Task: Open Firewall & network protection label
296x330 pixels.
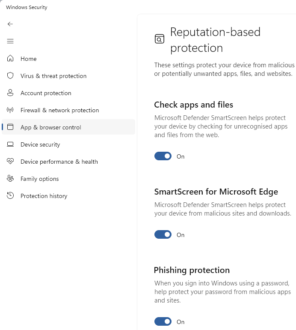Action: [x=59, y=110]
